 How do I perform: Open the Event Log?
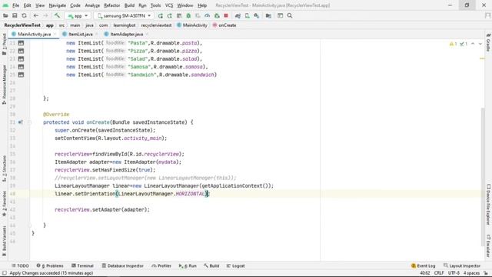[x=424, y=265]
